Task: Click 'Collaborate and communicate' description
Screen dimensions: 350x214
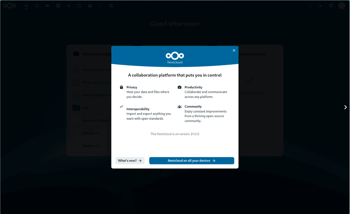Action: point(206,94)
